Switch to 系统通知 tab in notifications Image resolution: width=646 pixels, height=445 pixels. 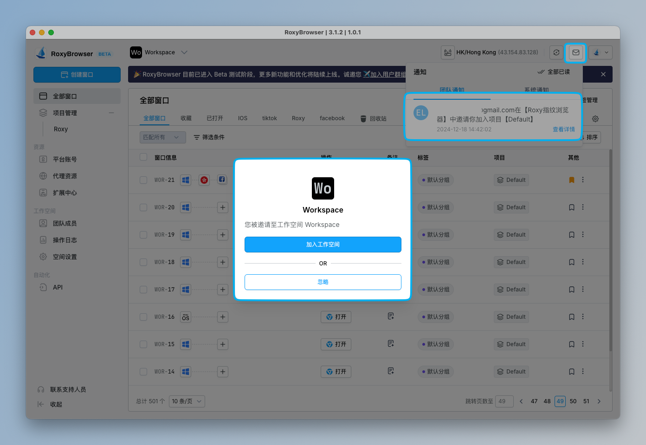coord(536,90)
